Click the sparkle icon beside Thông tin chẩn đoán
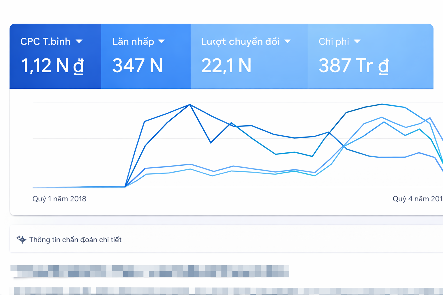Screen dimensions: 443x295 click(x=21, y=239)
